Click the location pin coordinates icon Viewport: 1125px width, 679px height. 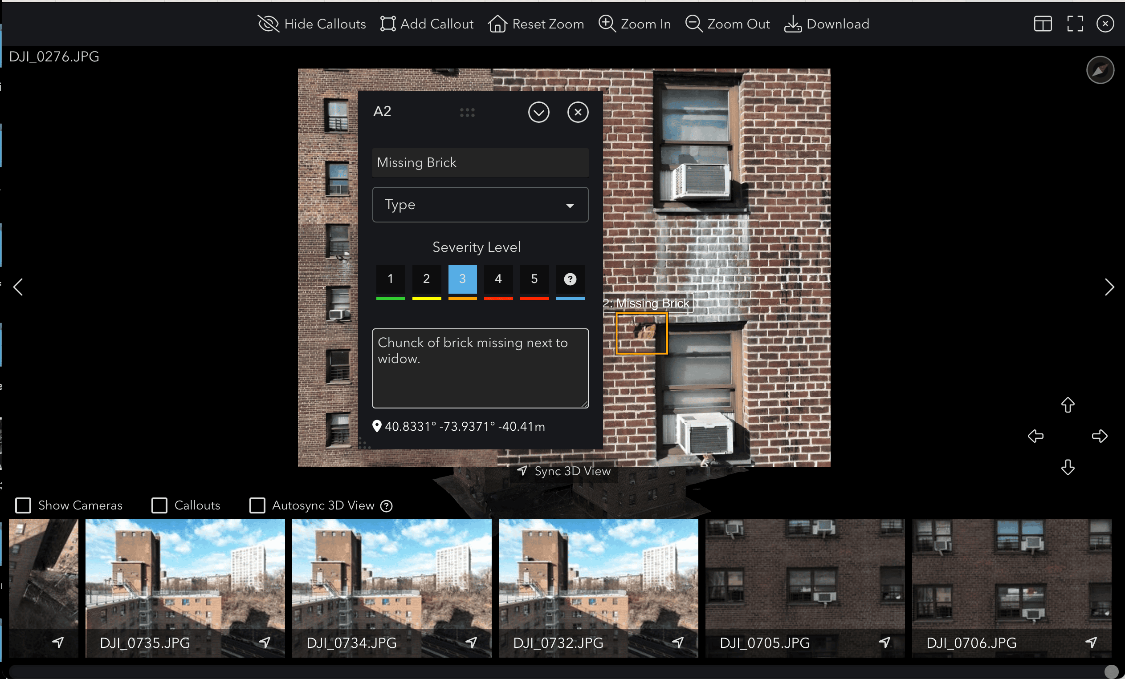377,426
